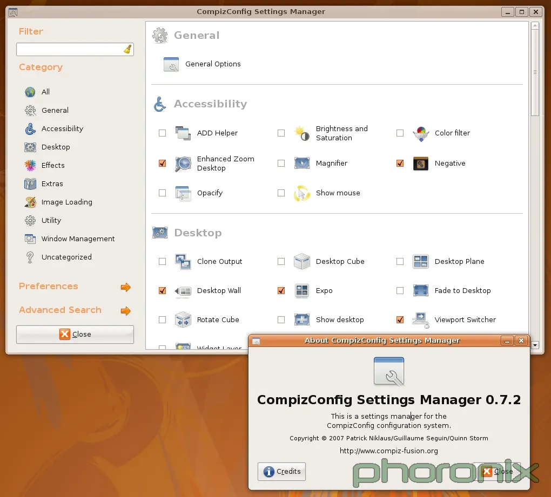
Task: Click the Desktop Cube plugin icon
Action: 302,262
